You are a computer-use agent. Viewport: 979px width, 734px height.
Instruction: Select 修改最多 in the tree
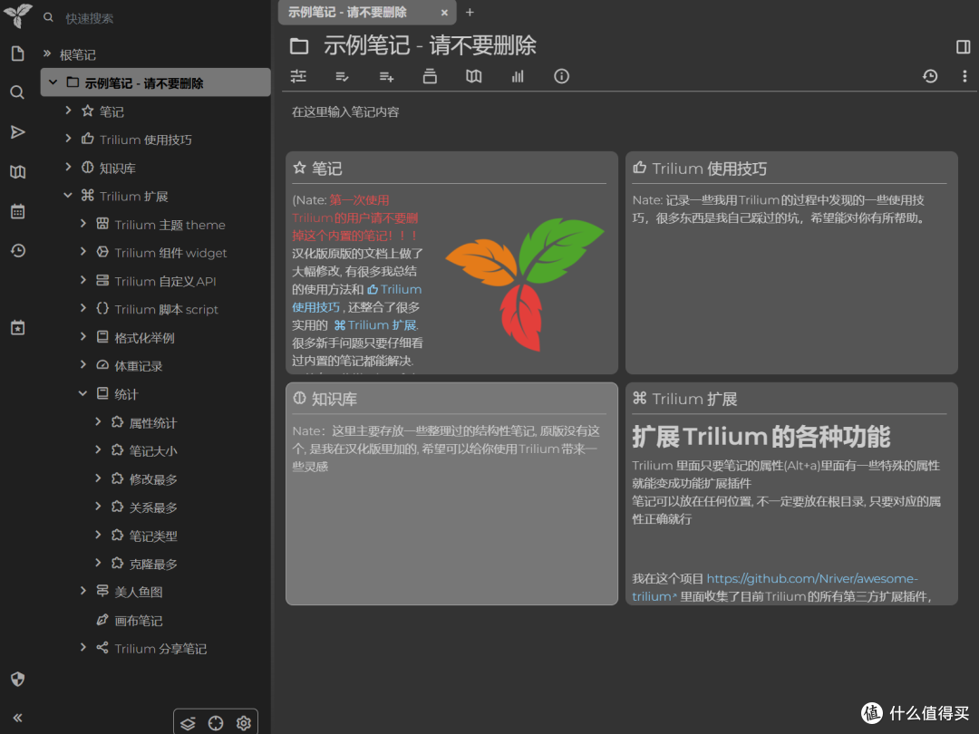[x=153, y=479]
